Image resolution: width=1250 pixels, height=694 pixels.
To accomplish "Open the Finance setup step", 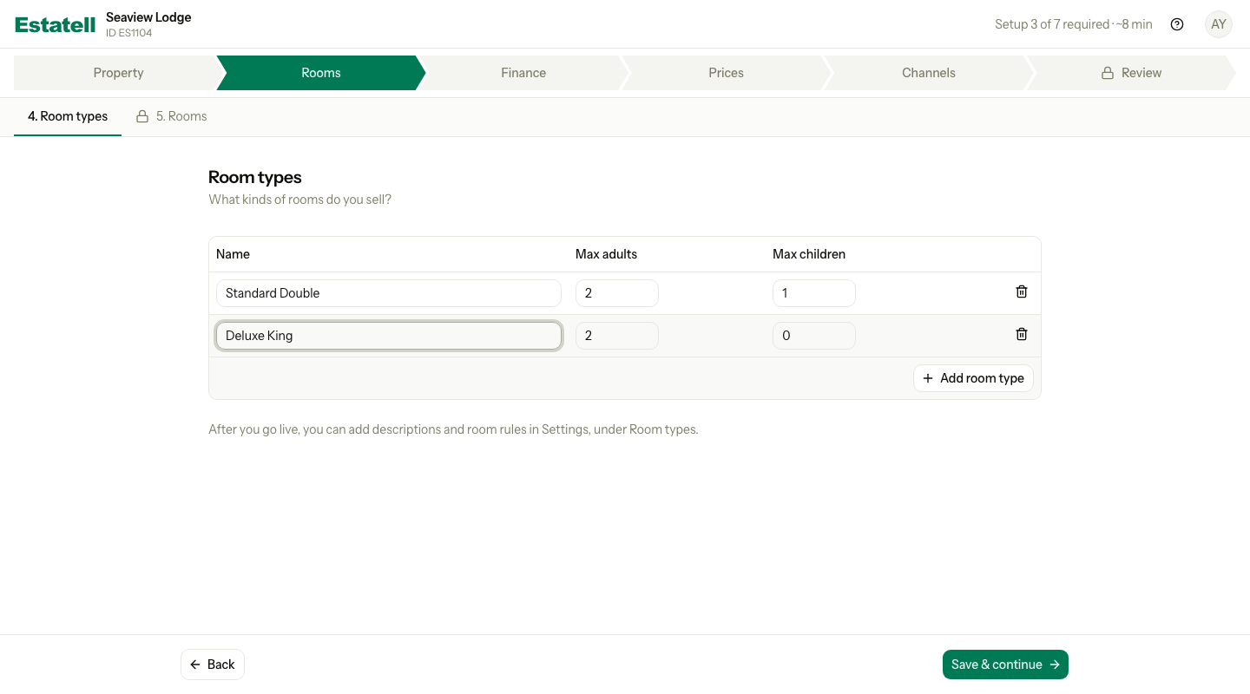I will click(x=523, y=73).
